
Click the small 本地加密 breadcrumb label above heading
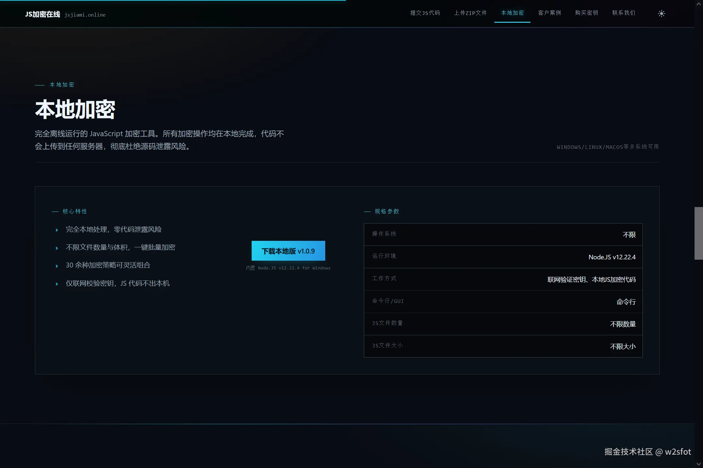tap(62, 84)
